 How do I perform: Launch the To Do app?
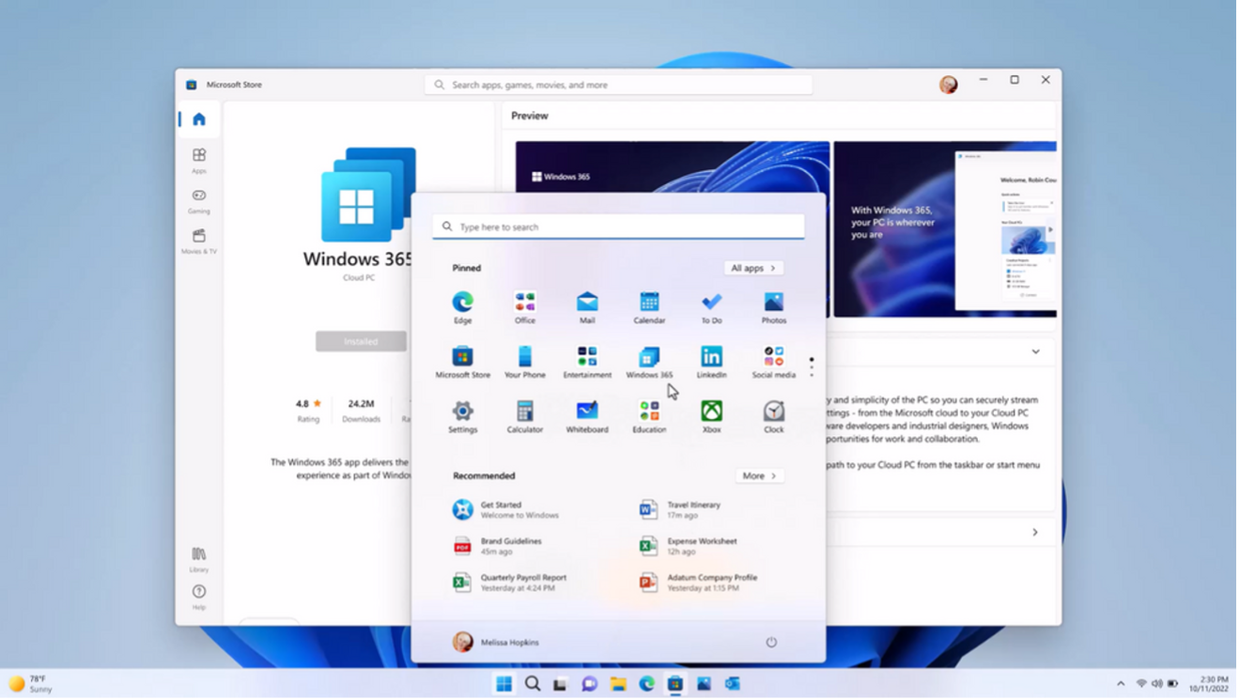[x=711, y=304]
